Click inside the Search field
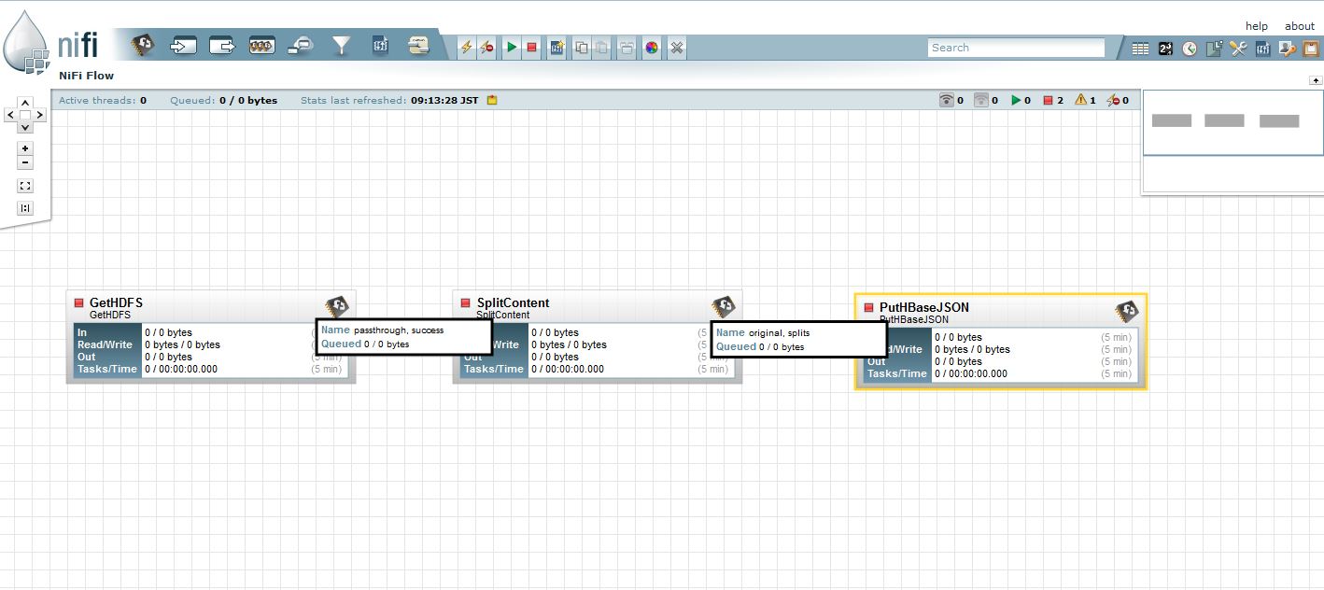The image size is (1324, 590). (x=1015, y=47)
